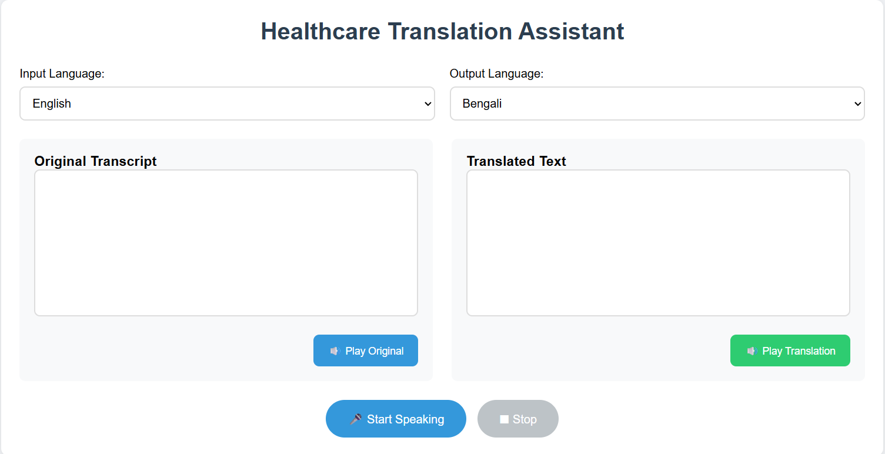Click the chevron on Output Language selector

point(858,104)
